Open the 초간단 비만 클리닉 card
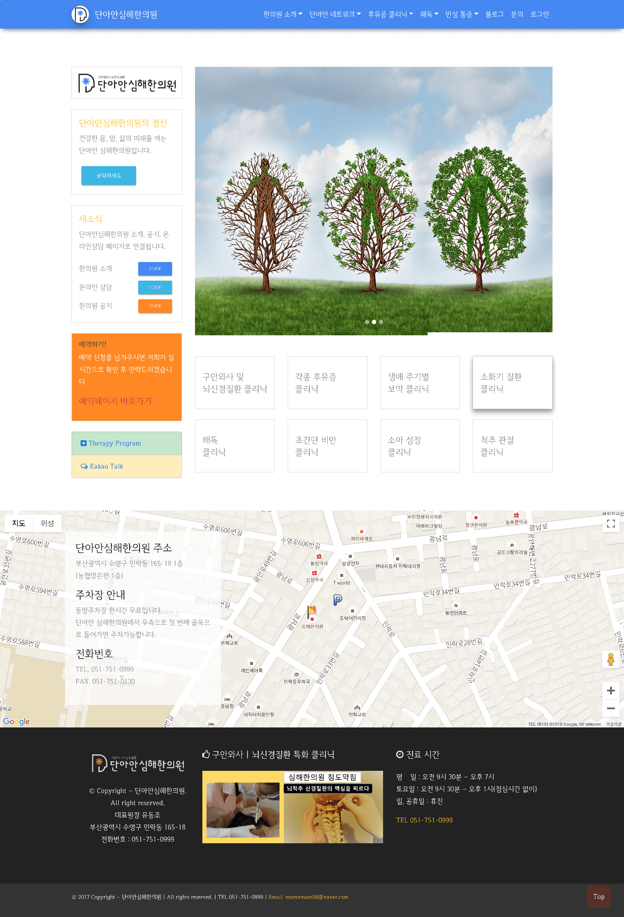624x917 pixels. pyautogui.click(x=328, y=446)
